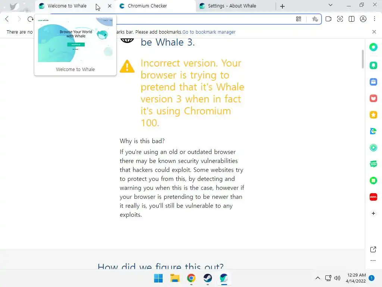The image size is (382, 287).
Task: Click the sidebar pop-out window icon
Action: click(373, 249)
